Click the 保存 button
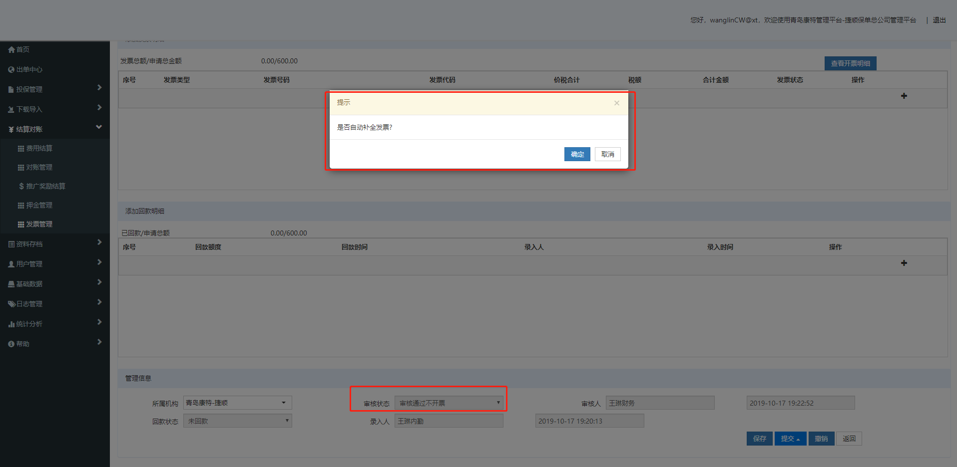Viewport: 957px width, 467px height. pos(760,439)
